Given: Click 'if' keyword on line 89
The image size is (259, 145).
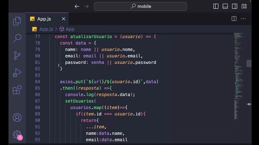Looking at the screenshot, I should [78, 114].
